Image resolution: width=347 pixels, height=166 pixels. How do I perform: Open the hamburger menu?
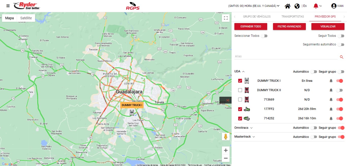[8, 6]
